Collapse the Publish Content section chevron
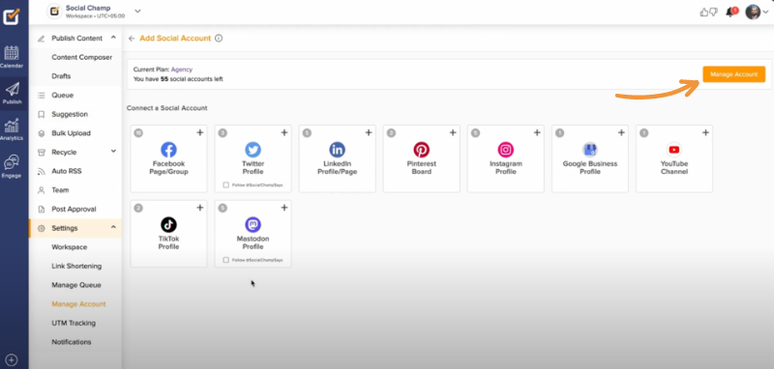Screen dimensions: 774x369 coord(113,38)
